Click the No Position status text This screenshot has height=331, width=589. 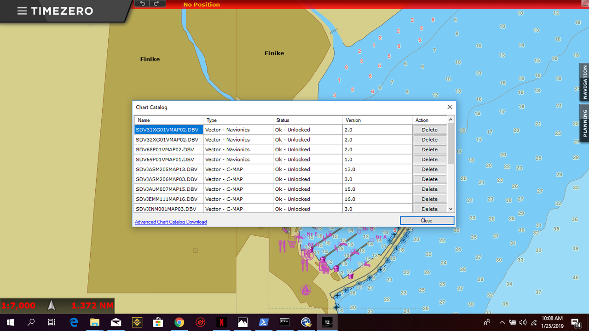click(202, 5)
